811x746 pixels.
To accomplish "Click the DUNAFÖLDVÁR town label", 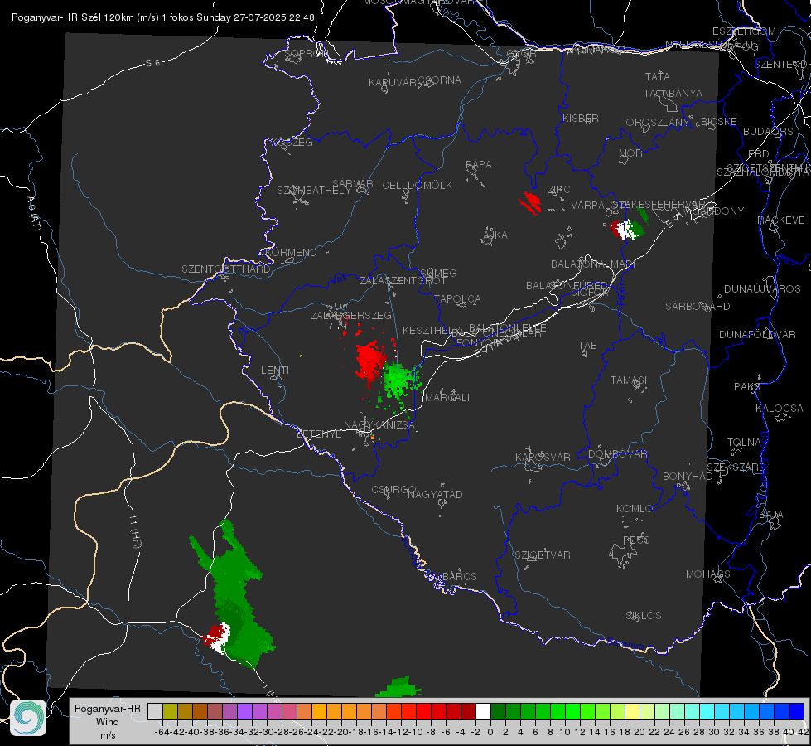I will click(x=757, y=334).
